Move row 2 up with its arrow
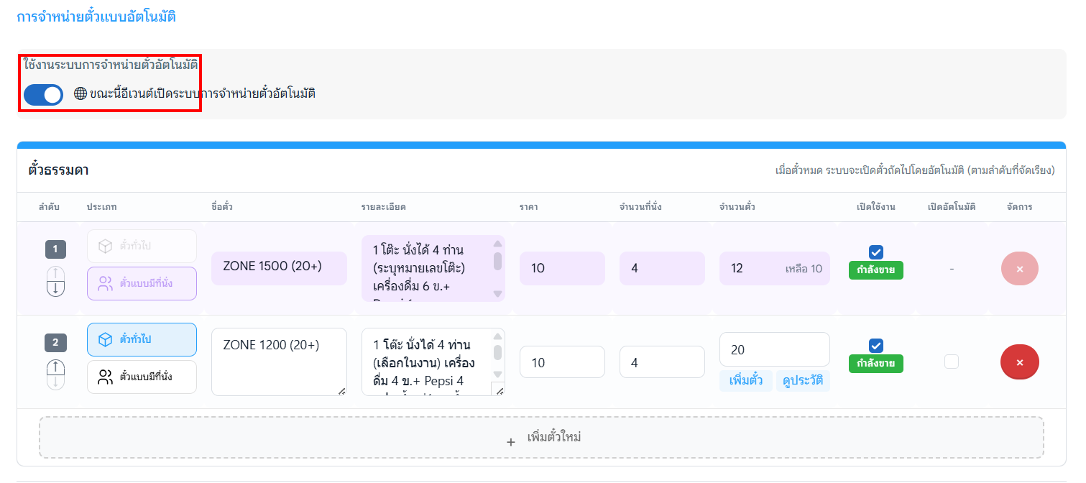 [55, 367]
